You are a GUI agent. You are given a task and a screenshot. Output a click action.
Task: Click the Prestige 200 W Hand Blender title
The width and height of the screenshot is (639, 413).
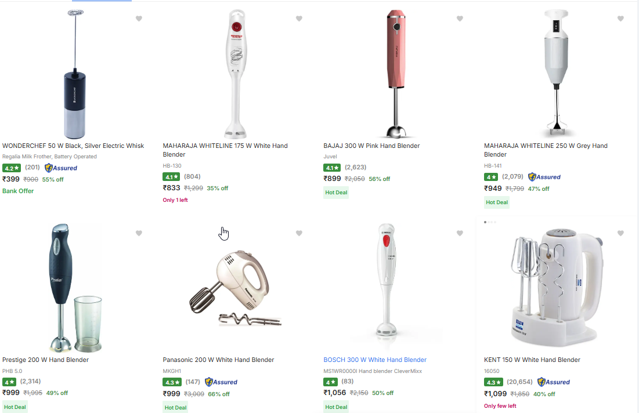pyautogui.click(x=45, y=360)
